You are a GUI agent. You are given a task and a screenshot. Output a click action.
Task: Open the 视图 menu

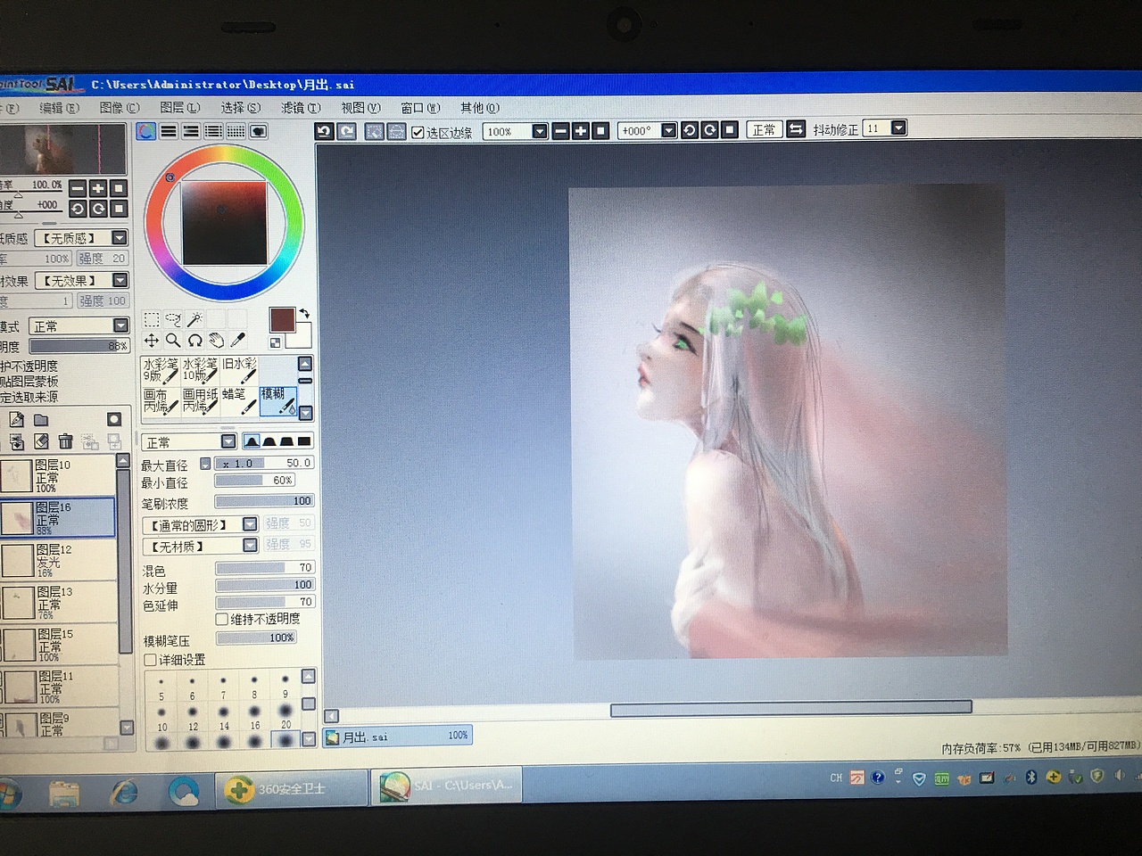point(360,108)
